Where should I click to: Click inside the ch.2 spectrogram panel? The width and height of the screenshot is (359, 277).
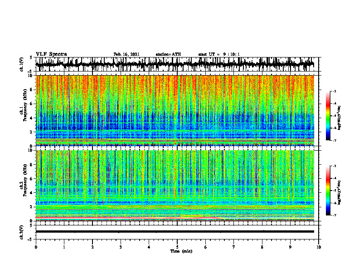point(175,186)
